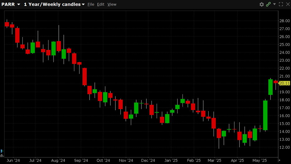Click the Nov '24 time axis label

(x=126, y=161)
